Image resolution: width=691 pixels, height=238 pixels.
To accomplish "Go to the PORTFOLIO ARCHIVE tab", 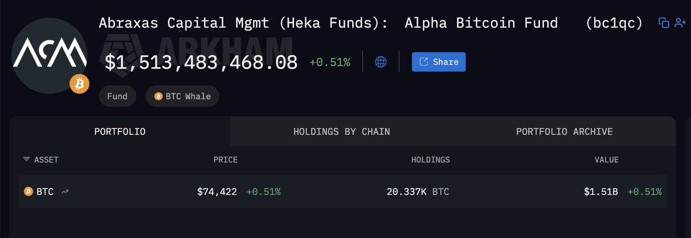I will (564, 132).
